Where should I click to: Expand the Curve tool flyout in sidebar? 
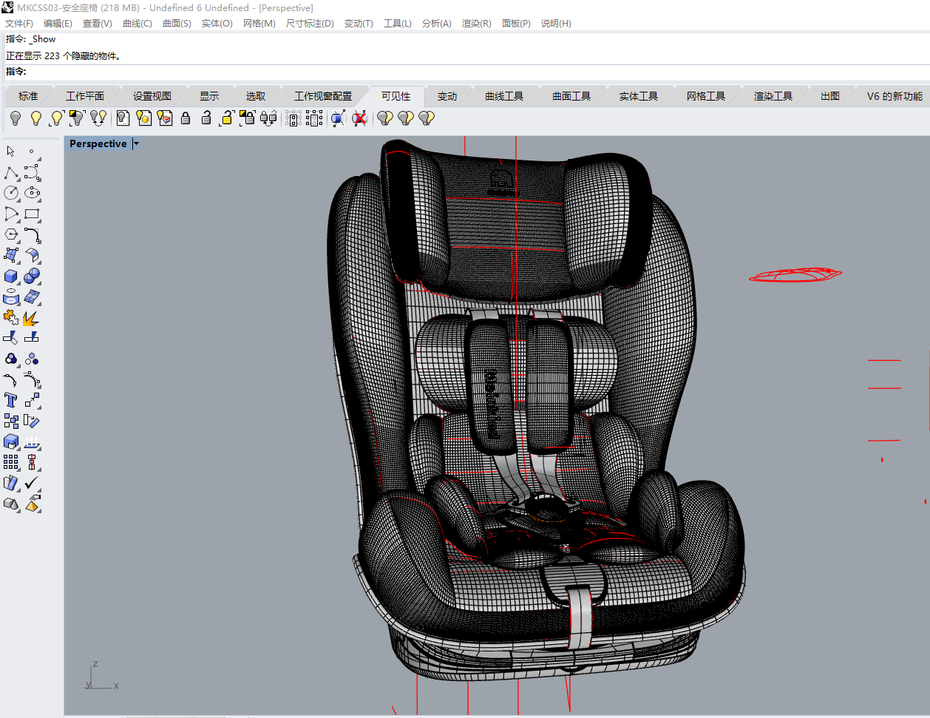pyautogui.click(x=38, y=178)
